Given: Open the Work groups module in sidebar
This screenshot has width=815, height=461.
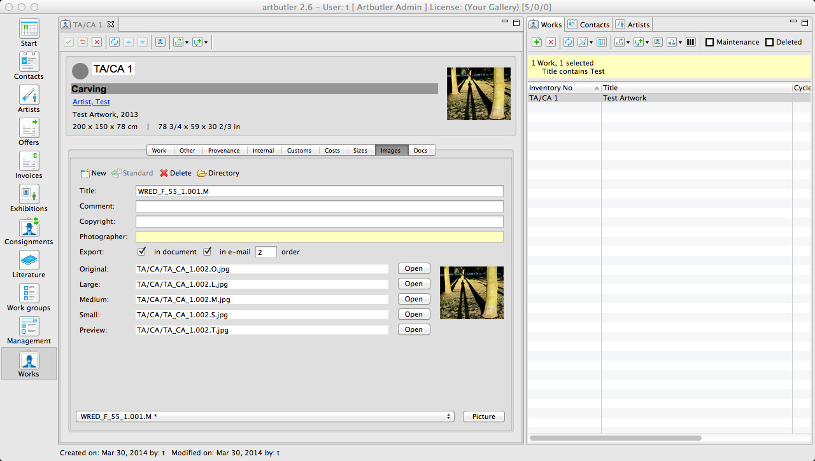Looking at the screenshot, I should pos(29,298).
